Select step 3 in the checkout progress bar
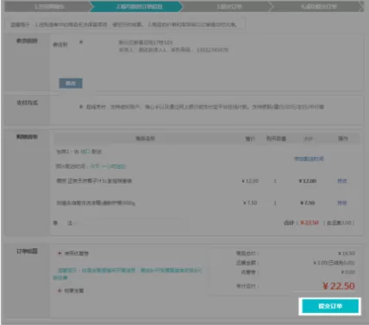 click(x=229, y=7)
